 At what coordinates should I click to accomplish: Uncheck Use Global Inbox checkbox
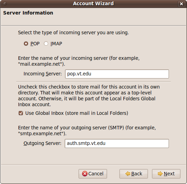[21, 113]
